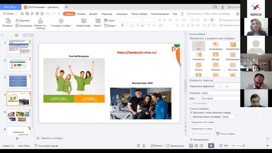This screenshot has height=153, width=272.
Task: Open the Меню dropdown
Action: pyautogui.click(x=10, y=14)
